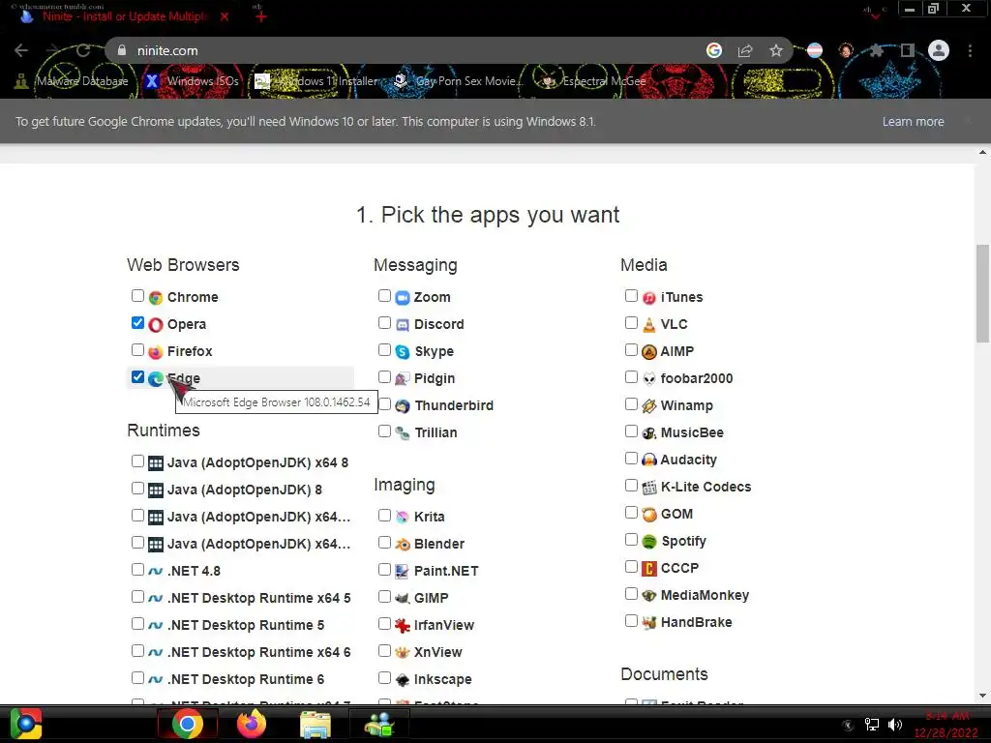Viewport: 991px width, 743px height.
Task: Click the VLC cone icon
Action: 649,324
